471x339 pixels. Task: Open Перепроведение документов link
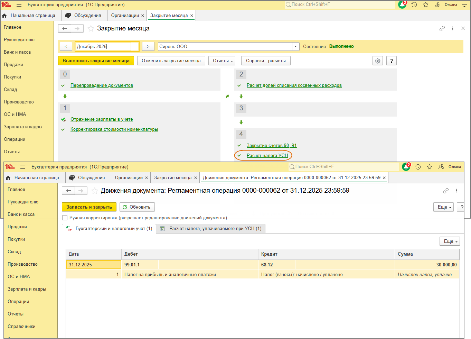(x=102, y=85)
